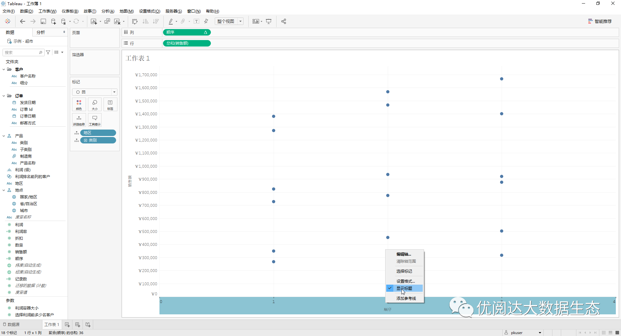Enter presentation mode
621x336 pixels.
click(268, 21)
